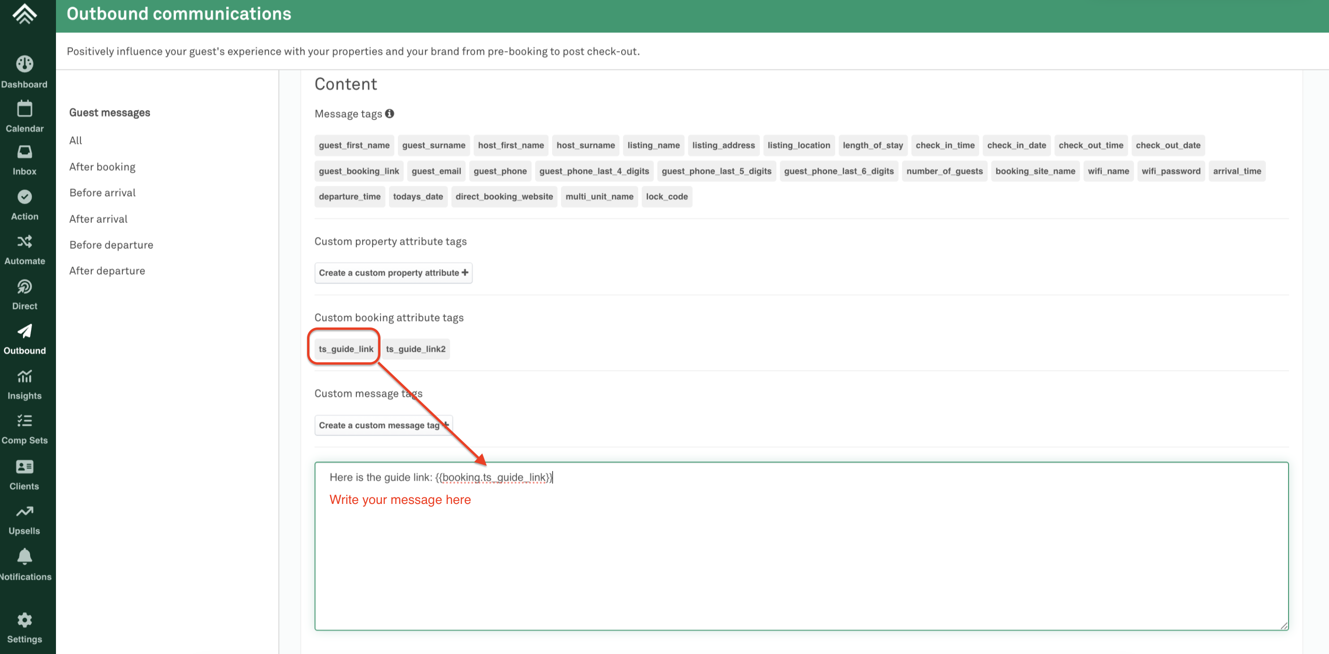The image size is (1329, 654).
Task: Open Comp Sets list icon
Action: [x=24, y=421]
